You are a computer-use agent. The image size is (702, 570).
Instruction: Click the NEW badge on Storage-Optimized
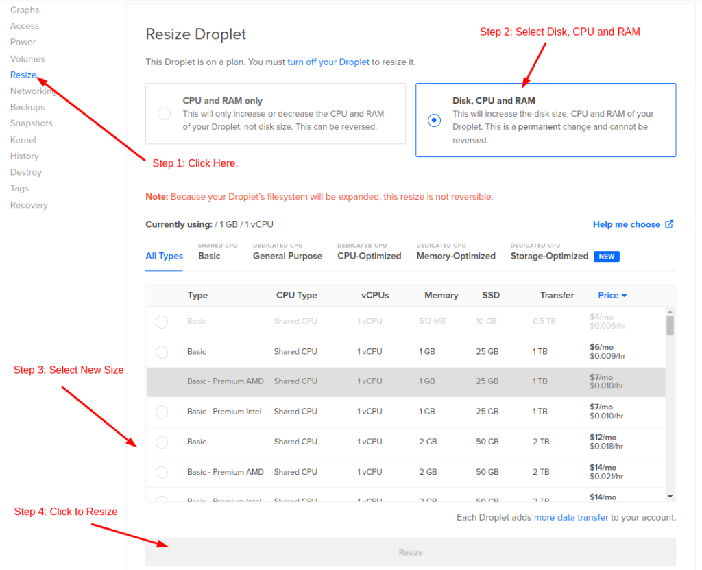[607, 257]
